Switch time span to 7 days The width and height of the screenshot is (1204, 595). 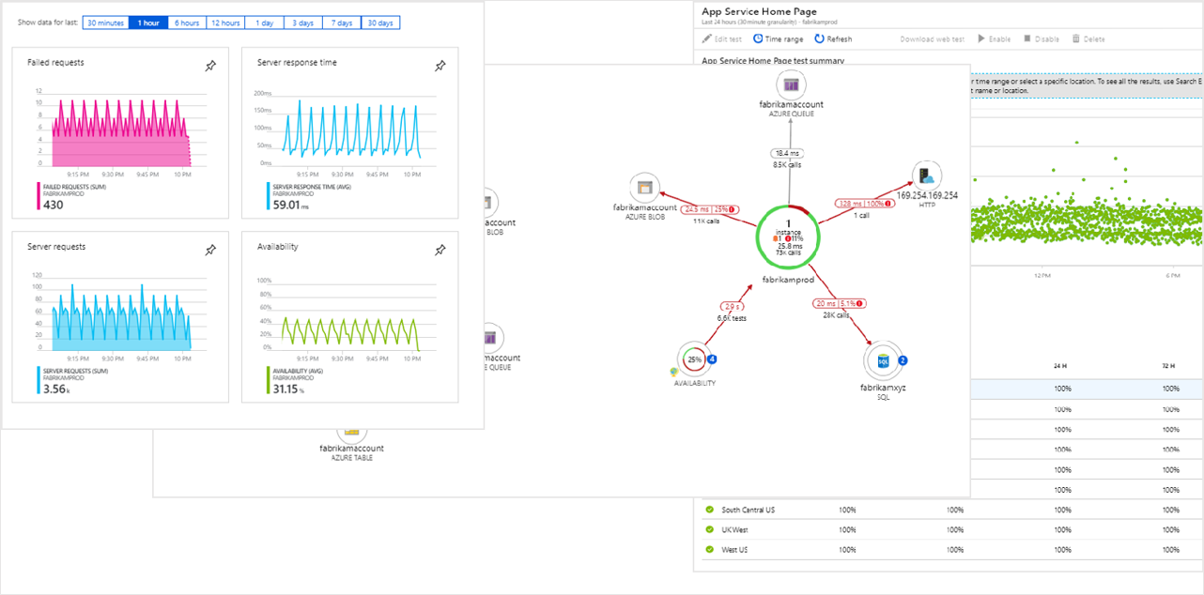341,23
